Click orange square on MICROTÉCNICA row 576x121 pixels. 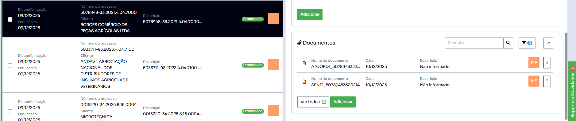[x=274, y=111]
